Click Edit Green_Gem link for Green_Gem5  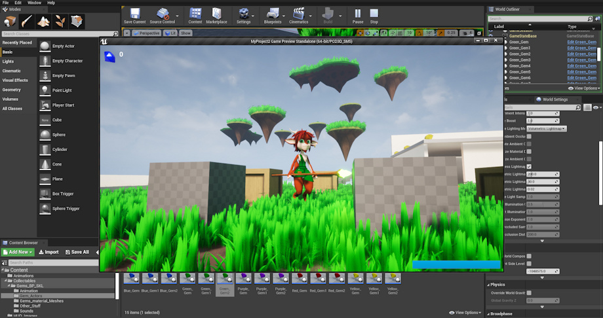582,72
